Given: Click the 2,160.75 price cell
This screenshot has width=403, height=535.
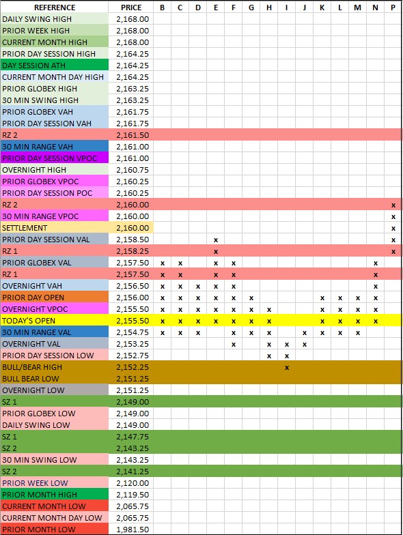Looking at the screenshot, I should coord(131,170).
